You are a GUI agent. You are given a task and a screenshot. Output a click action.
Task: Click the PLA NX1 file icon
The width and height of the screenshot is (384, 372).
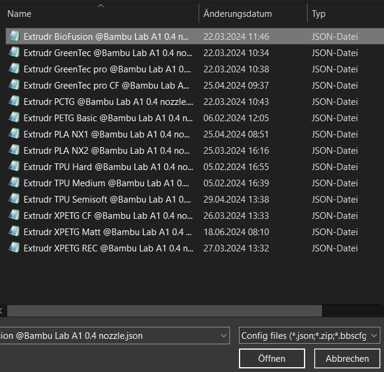pos(14,134)
